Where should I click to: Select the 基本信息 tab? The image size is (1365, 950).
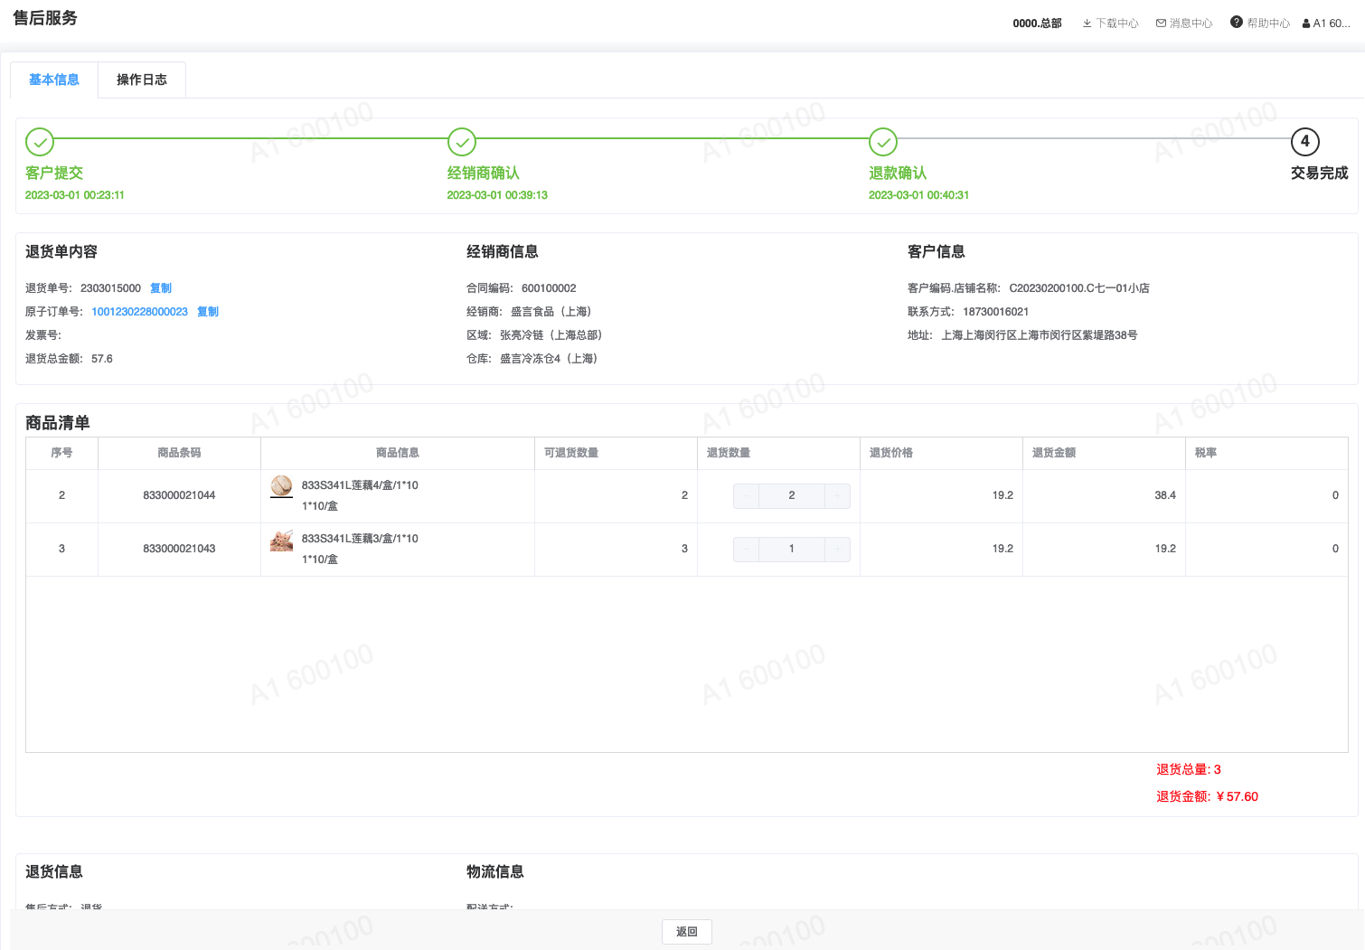point(54,80)
